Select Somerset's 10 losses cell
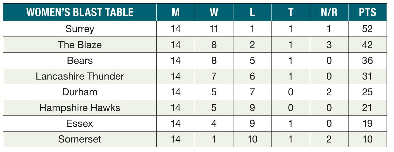394x152 pixels. pyautogui.click(x=252, y=139)
